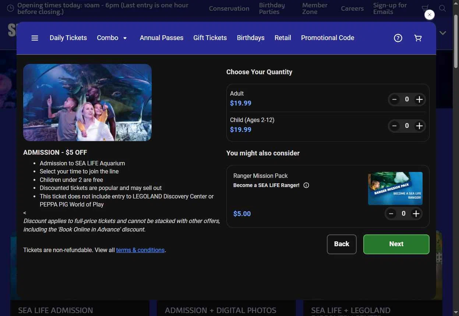The width and height of the screenshot is (459, 316).
Task: Click the Ranger Mission Pack thumbnail image
Action: point(395,188)
